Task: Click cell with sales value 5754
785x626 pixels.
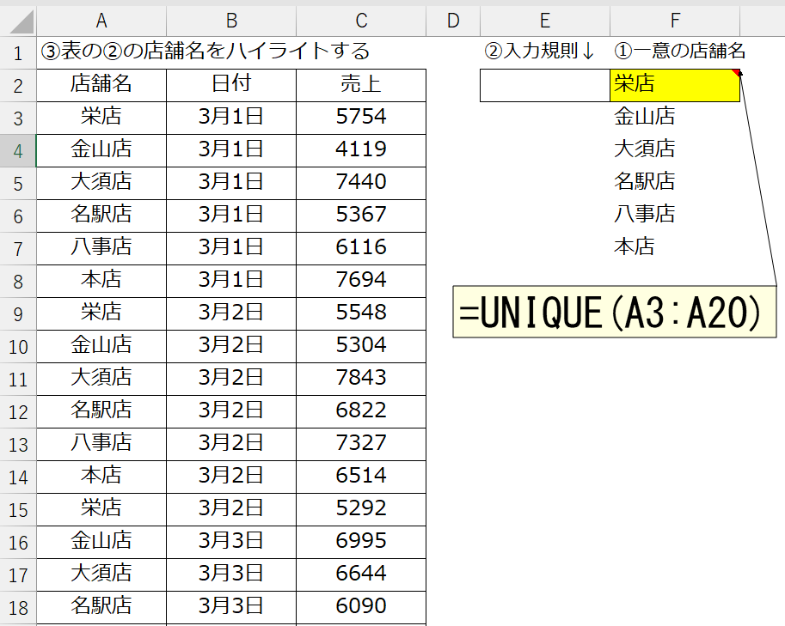Action: coord(361,118)
